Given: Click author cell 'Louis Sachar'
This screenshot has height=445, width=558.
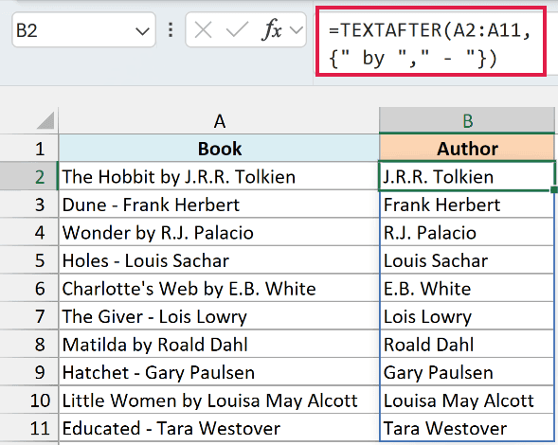Looking at the screenshot, I should pyautogui.click(x=467, y=260).
